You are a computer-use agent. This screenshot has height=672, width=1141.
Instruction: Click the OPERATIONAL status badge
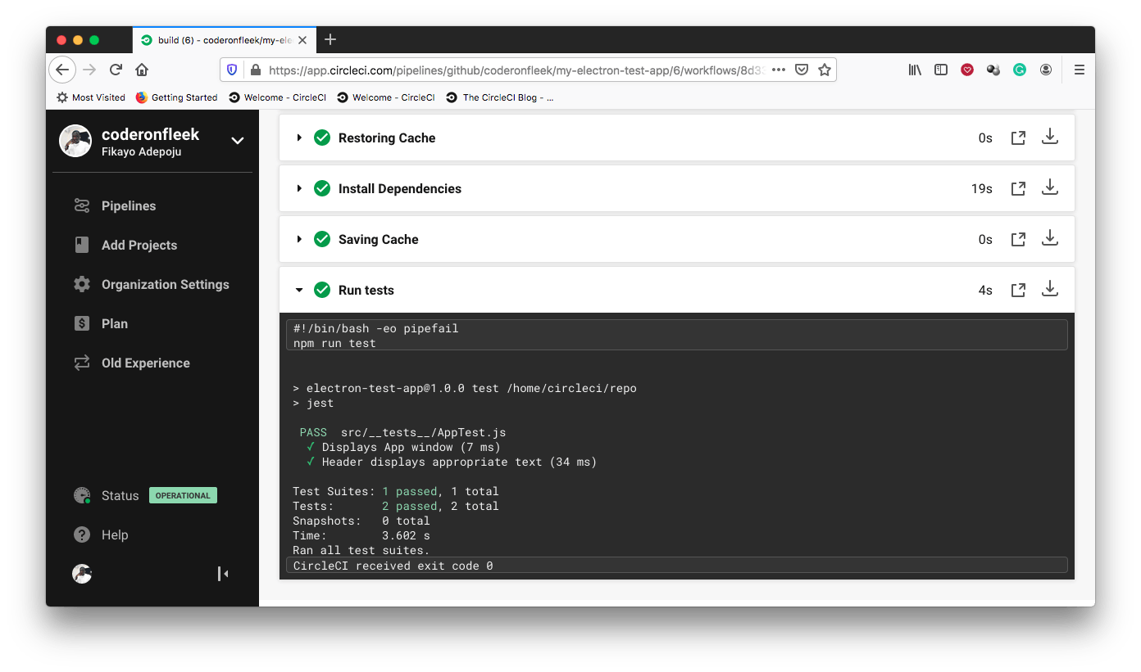(183, 495)
